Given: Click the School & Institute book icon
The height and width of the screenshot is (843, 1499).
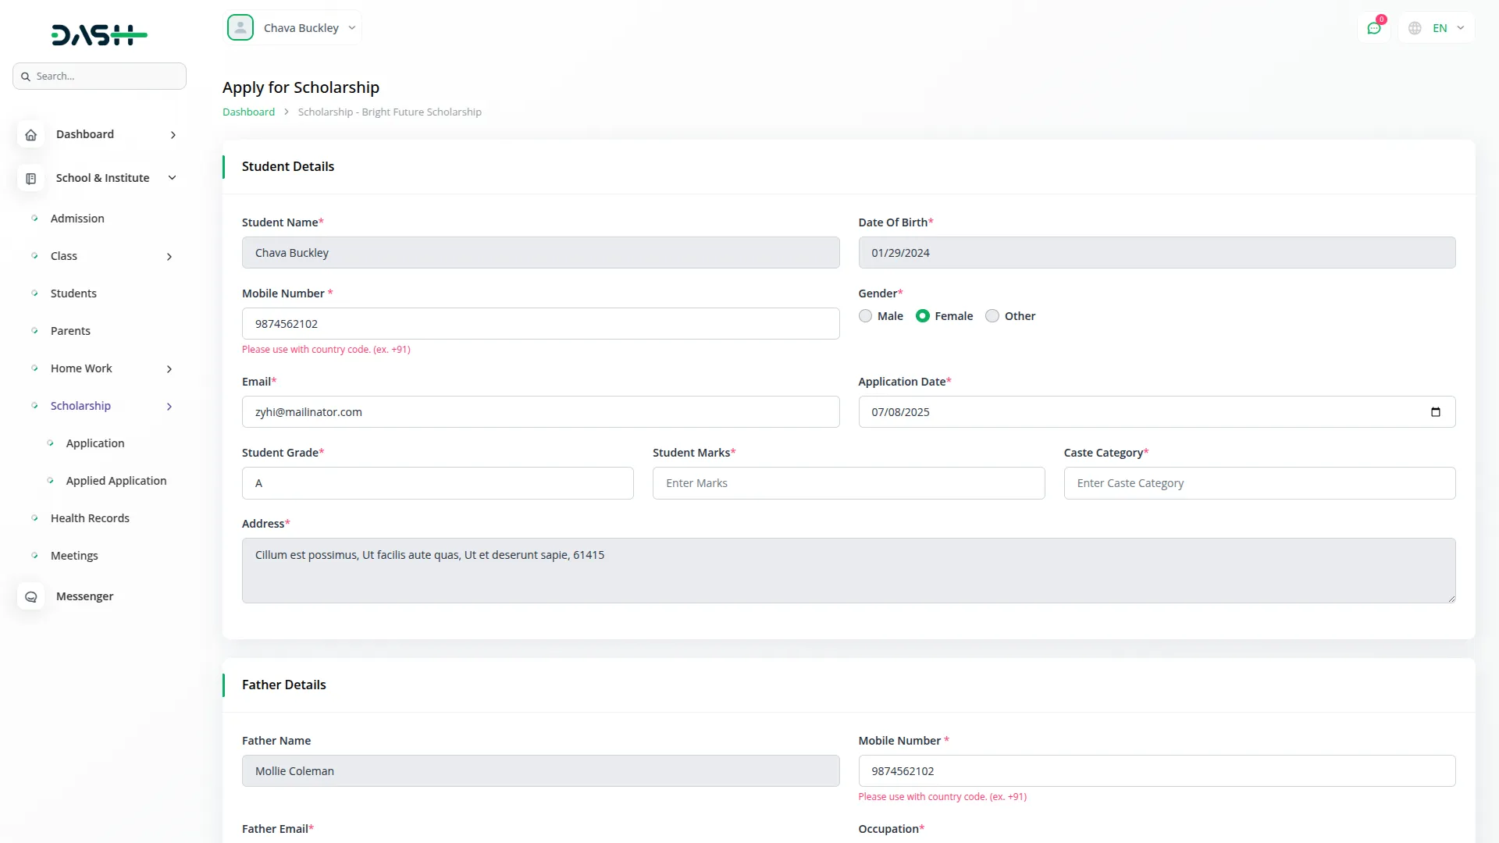Looking at the screenshot, I should click(30, 178).
